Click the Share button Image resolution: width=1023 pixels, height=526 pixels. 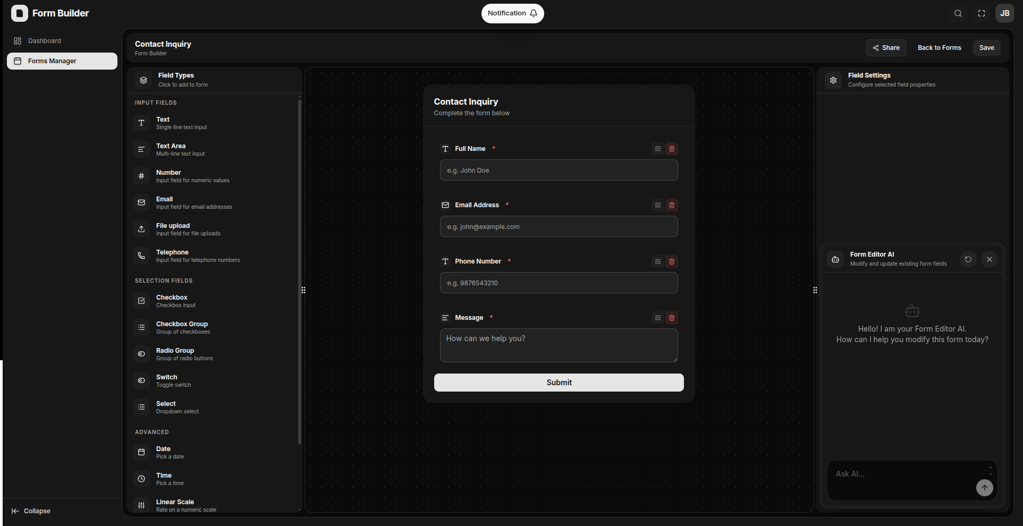point(886,48)
